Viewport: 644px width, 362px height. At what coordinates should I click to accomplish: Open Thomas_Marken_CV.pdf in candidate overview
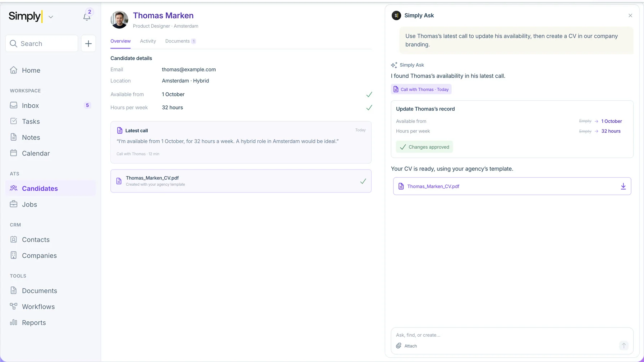[x=241, y=181]
